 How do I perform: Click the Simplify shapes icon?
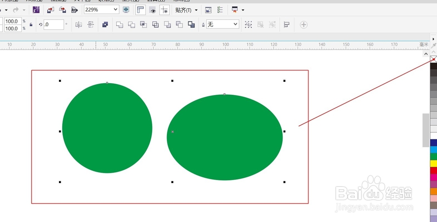[156, 25]
